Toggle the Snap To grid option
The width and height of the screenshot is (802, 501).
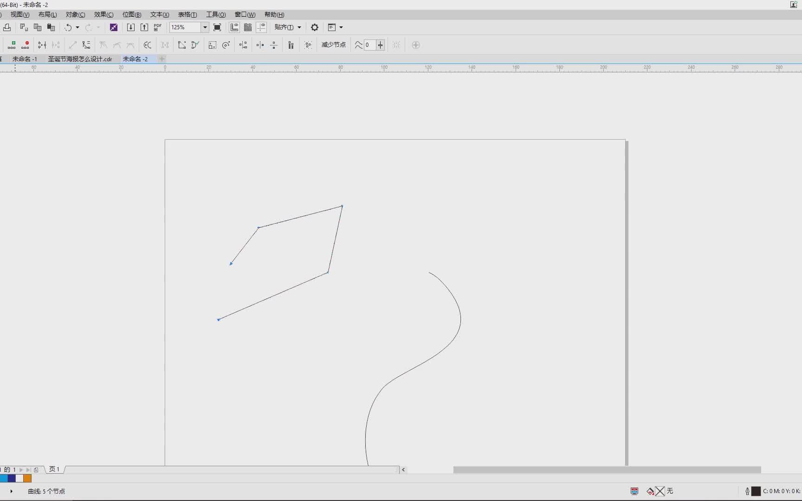pyautogui.click(x=247, y=27)
